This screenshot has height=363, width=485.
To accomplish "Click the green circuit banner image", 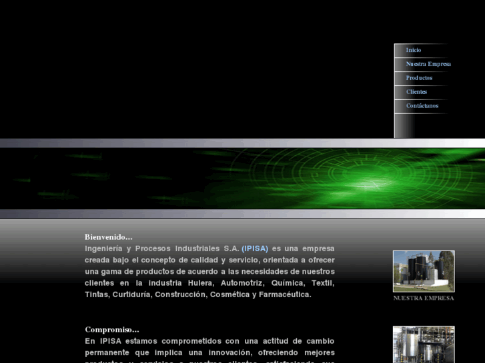I will pos(243,179).
